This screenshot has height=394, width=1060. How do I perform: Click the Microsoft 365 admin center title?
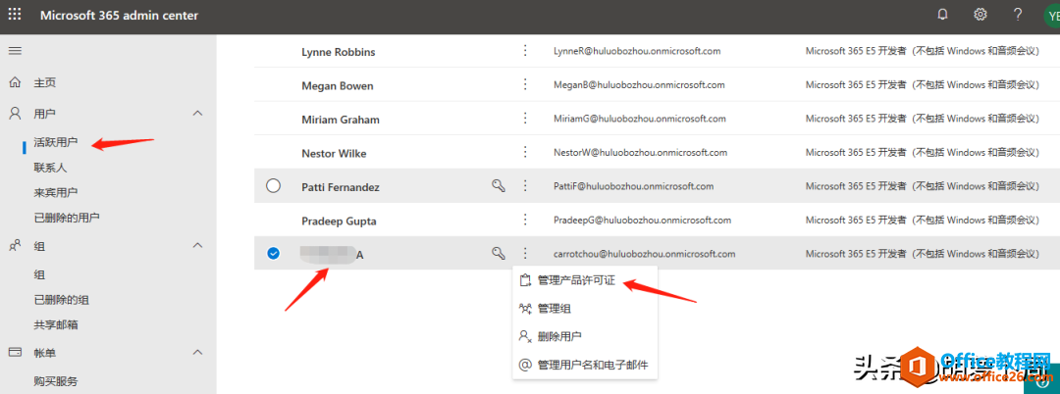(x=119, y=16)
